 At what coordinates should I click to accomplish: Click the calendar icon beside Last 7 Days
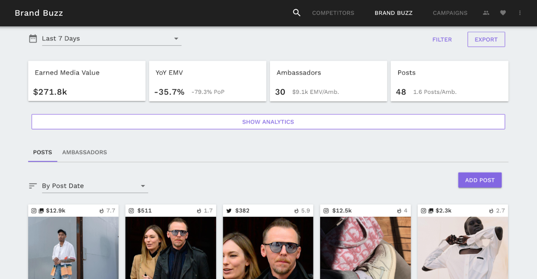(x=33, y=38)
